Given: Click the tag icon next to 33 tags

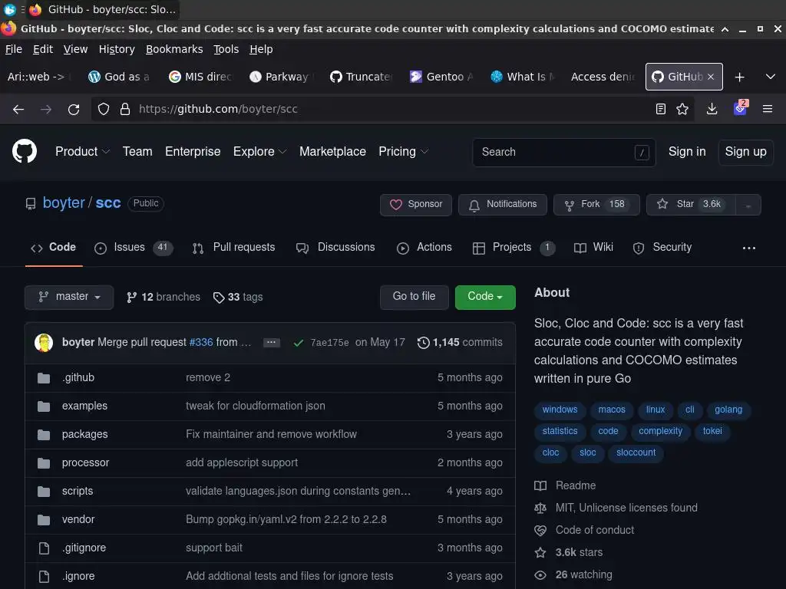Looking at the screenshot, I should (x=219, y=298).
